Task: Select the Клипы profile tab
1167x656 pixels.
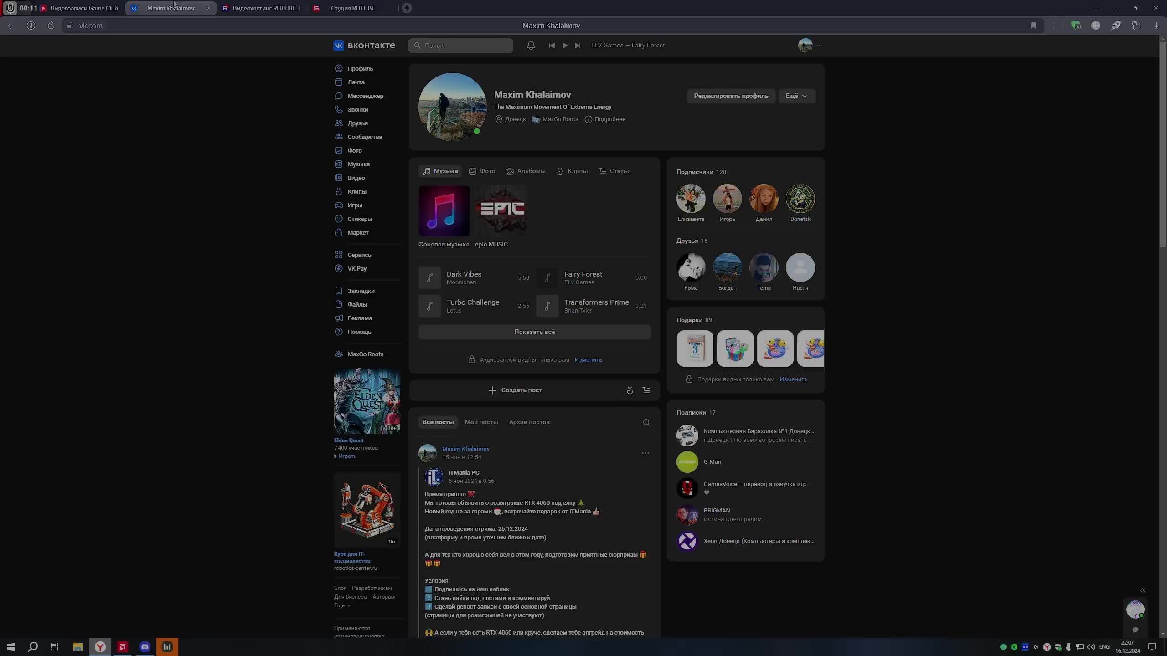Action: pyautogui.click(x=572, y=171)
